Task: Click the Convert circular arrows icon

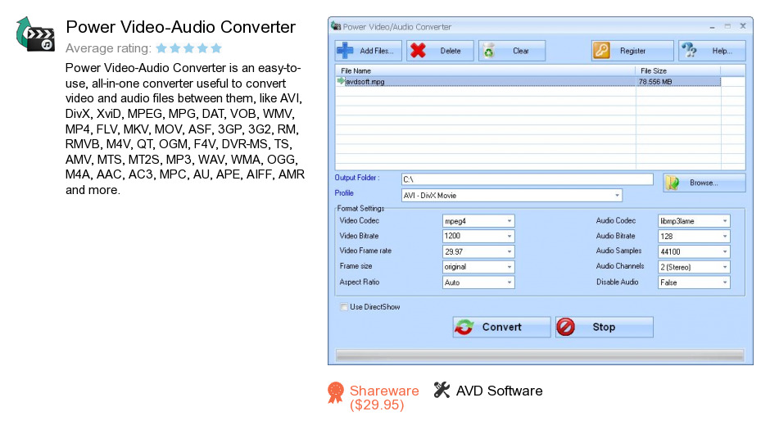Action: point(464,327)
